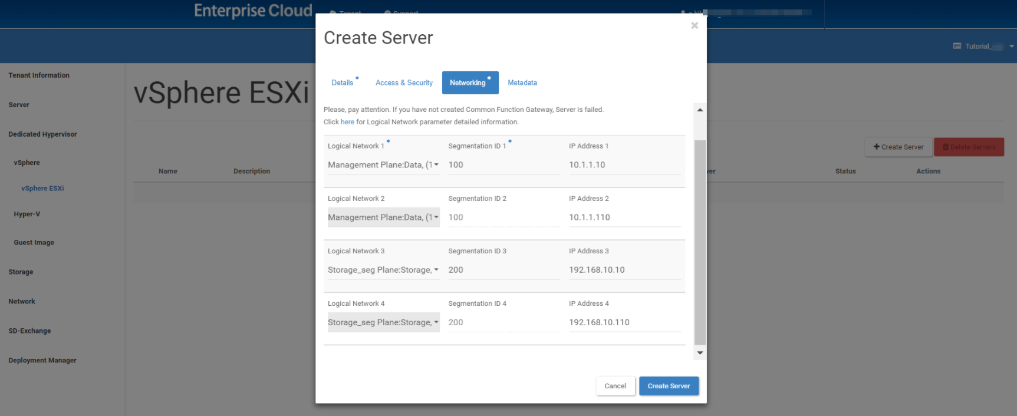Open Guest Image in the left menu
This screenshot has height=416, width=1017.
click(34, 243)
